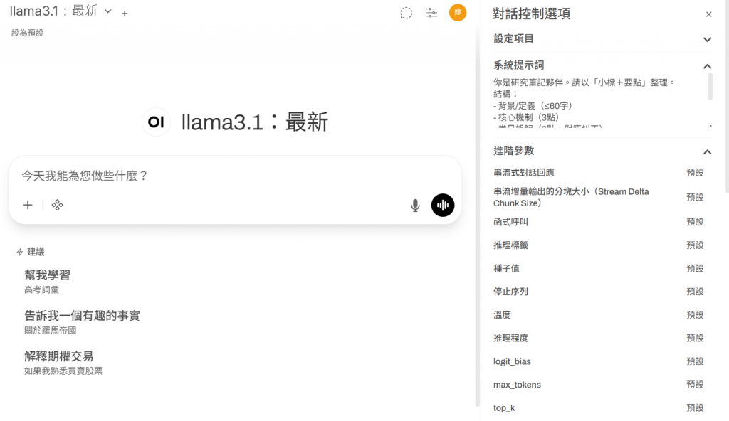Viewport: 729px width, 421px height.
Task: Click the 建議 lightning label
Action: (31, 252)
